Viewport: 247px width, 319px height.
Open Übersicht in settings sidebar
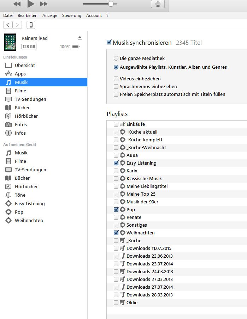tap(44, 65)
